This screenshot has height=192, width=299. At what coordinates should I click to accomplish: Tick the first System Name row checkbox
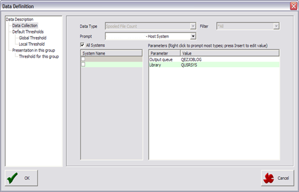[x=83, y=59]
